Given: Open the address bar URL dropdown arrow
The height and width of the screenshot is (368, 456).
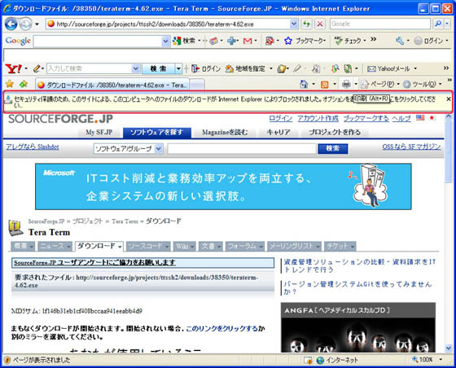Looking at the screenshot, I should tap(294, 24).
